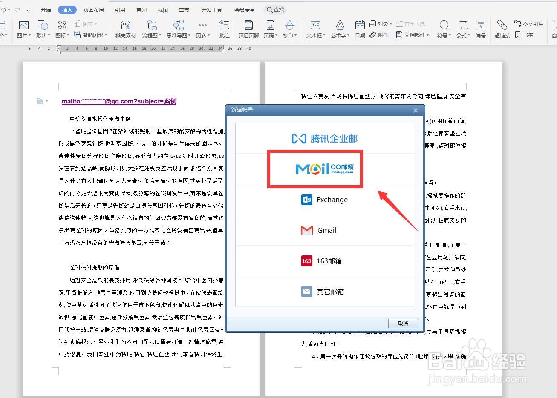Insert a 超链接 hyperlink
The width and height of the screenshot is (557, 398).
(502, 29)
